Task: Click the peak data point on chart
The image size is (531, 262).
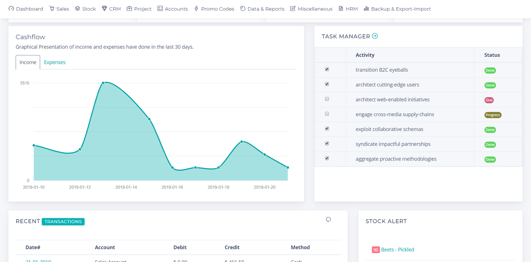Action: pyautogui.click(x=103, y=83)
